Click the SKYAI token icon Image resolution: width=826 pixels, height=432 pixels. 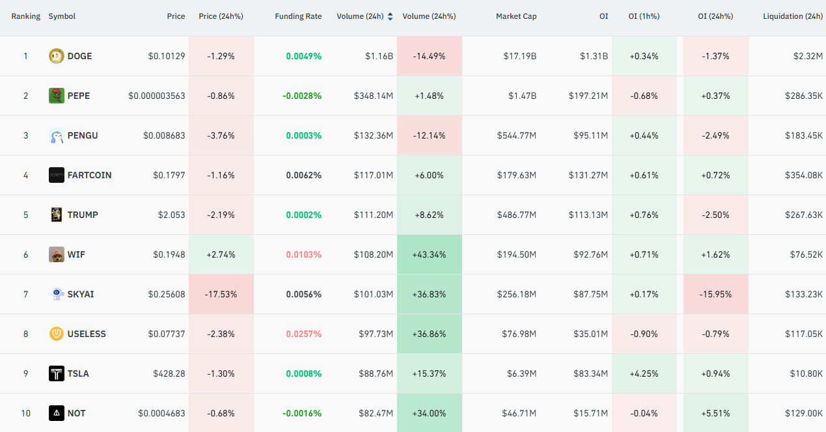(57, 294)
